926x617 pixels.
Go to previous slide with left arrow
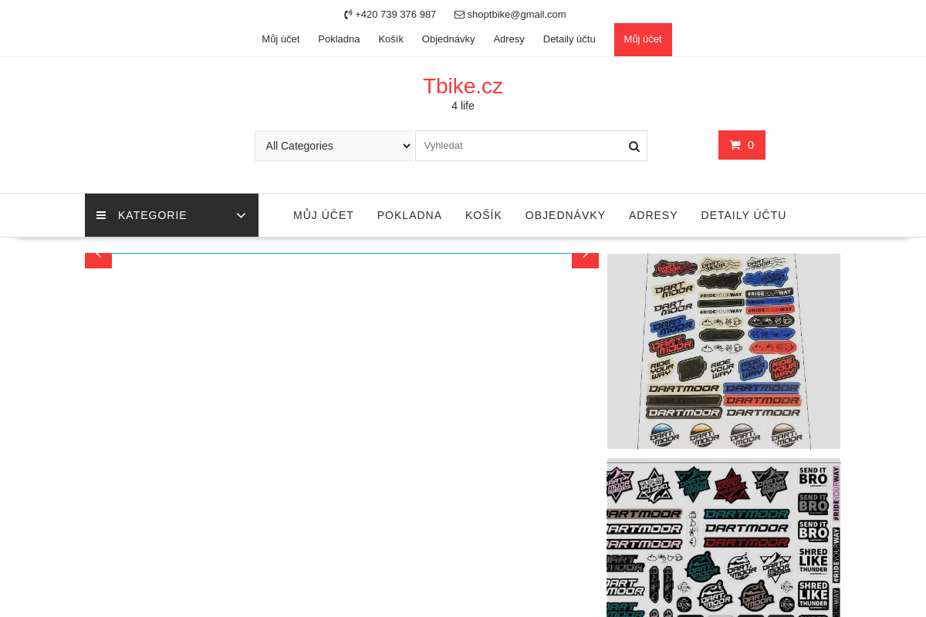click(98, 257)
